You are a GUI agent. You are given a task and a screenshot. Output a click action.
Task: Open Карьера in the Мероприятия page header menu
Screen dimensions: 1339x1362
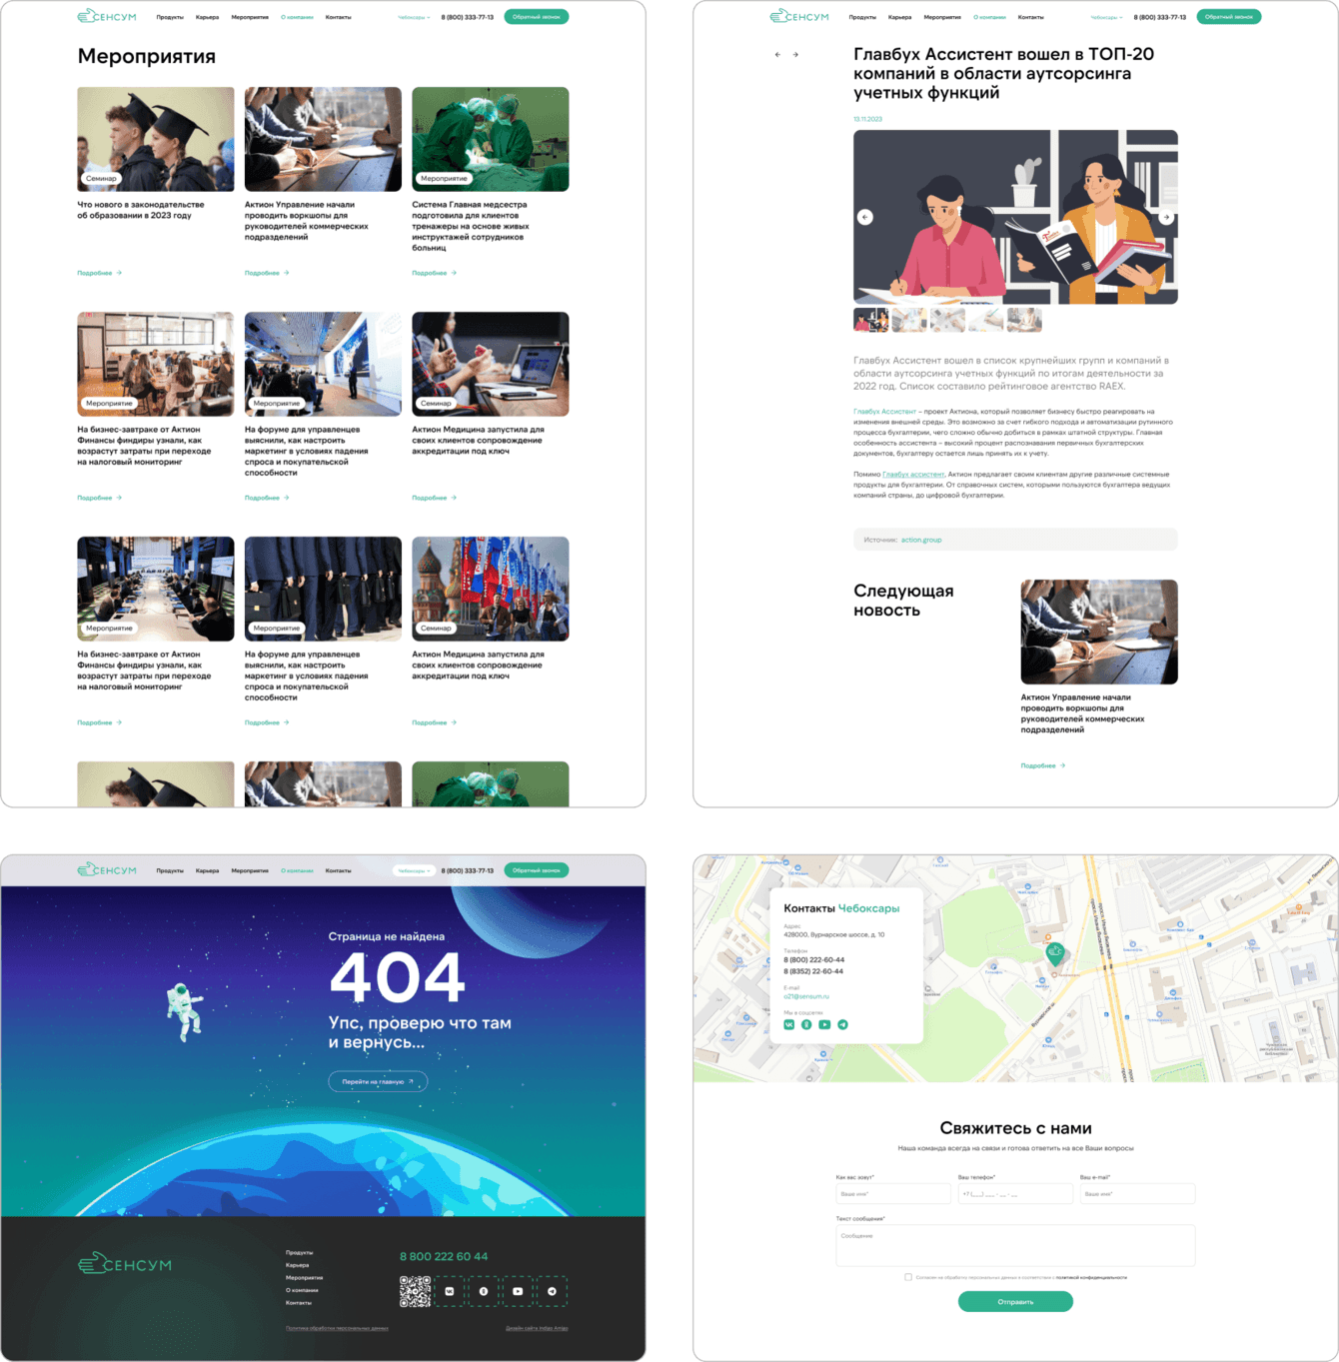pyautogui.click(x=207, y=17)
